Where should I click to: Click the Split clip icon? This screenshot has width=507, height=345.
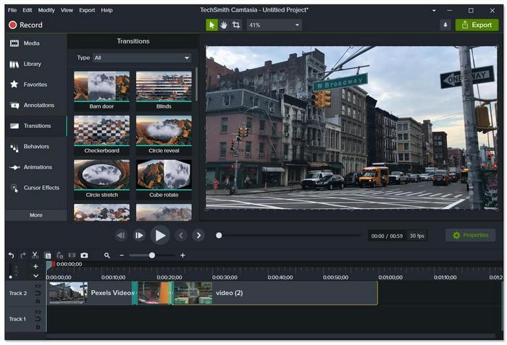[x=72, y=255]
